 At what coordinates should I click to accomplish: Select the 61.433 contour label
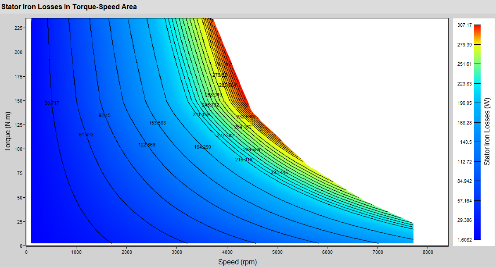[86, 135]
